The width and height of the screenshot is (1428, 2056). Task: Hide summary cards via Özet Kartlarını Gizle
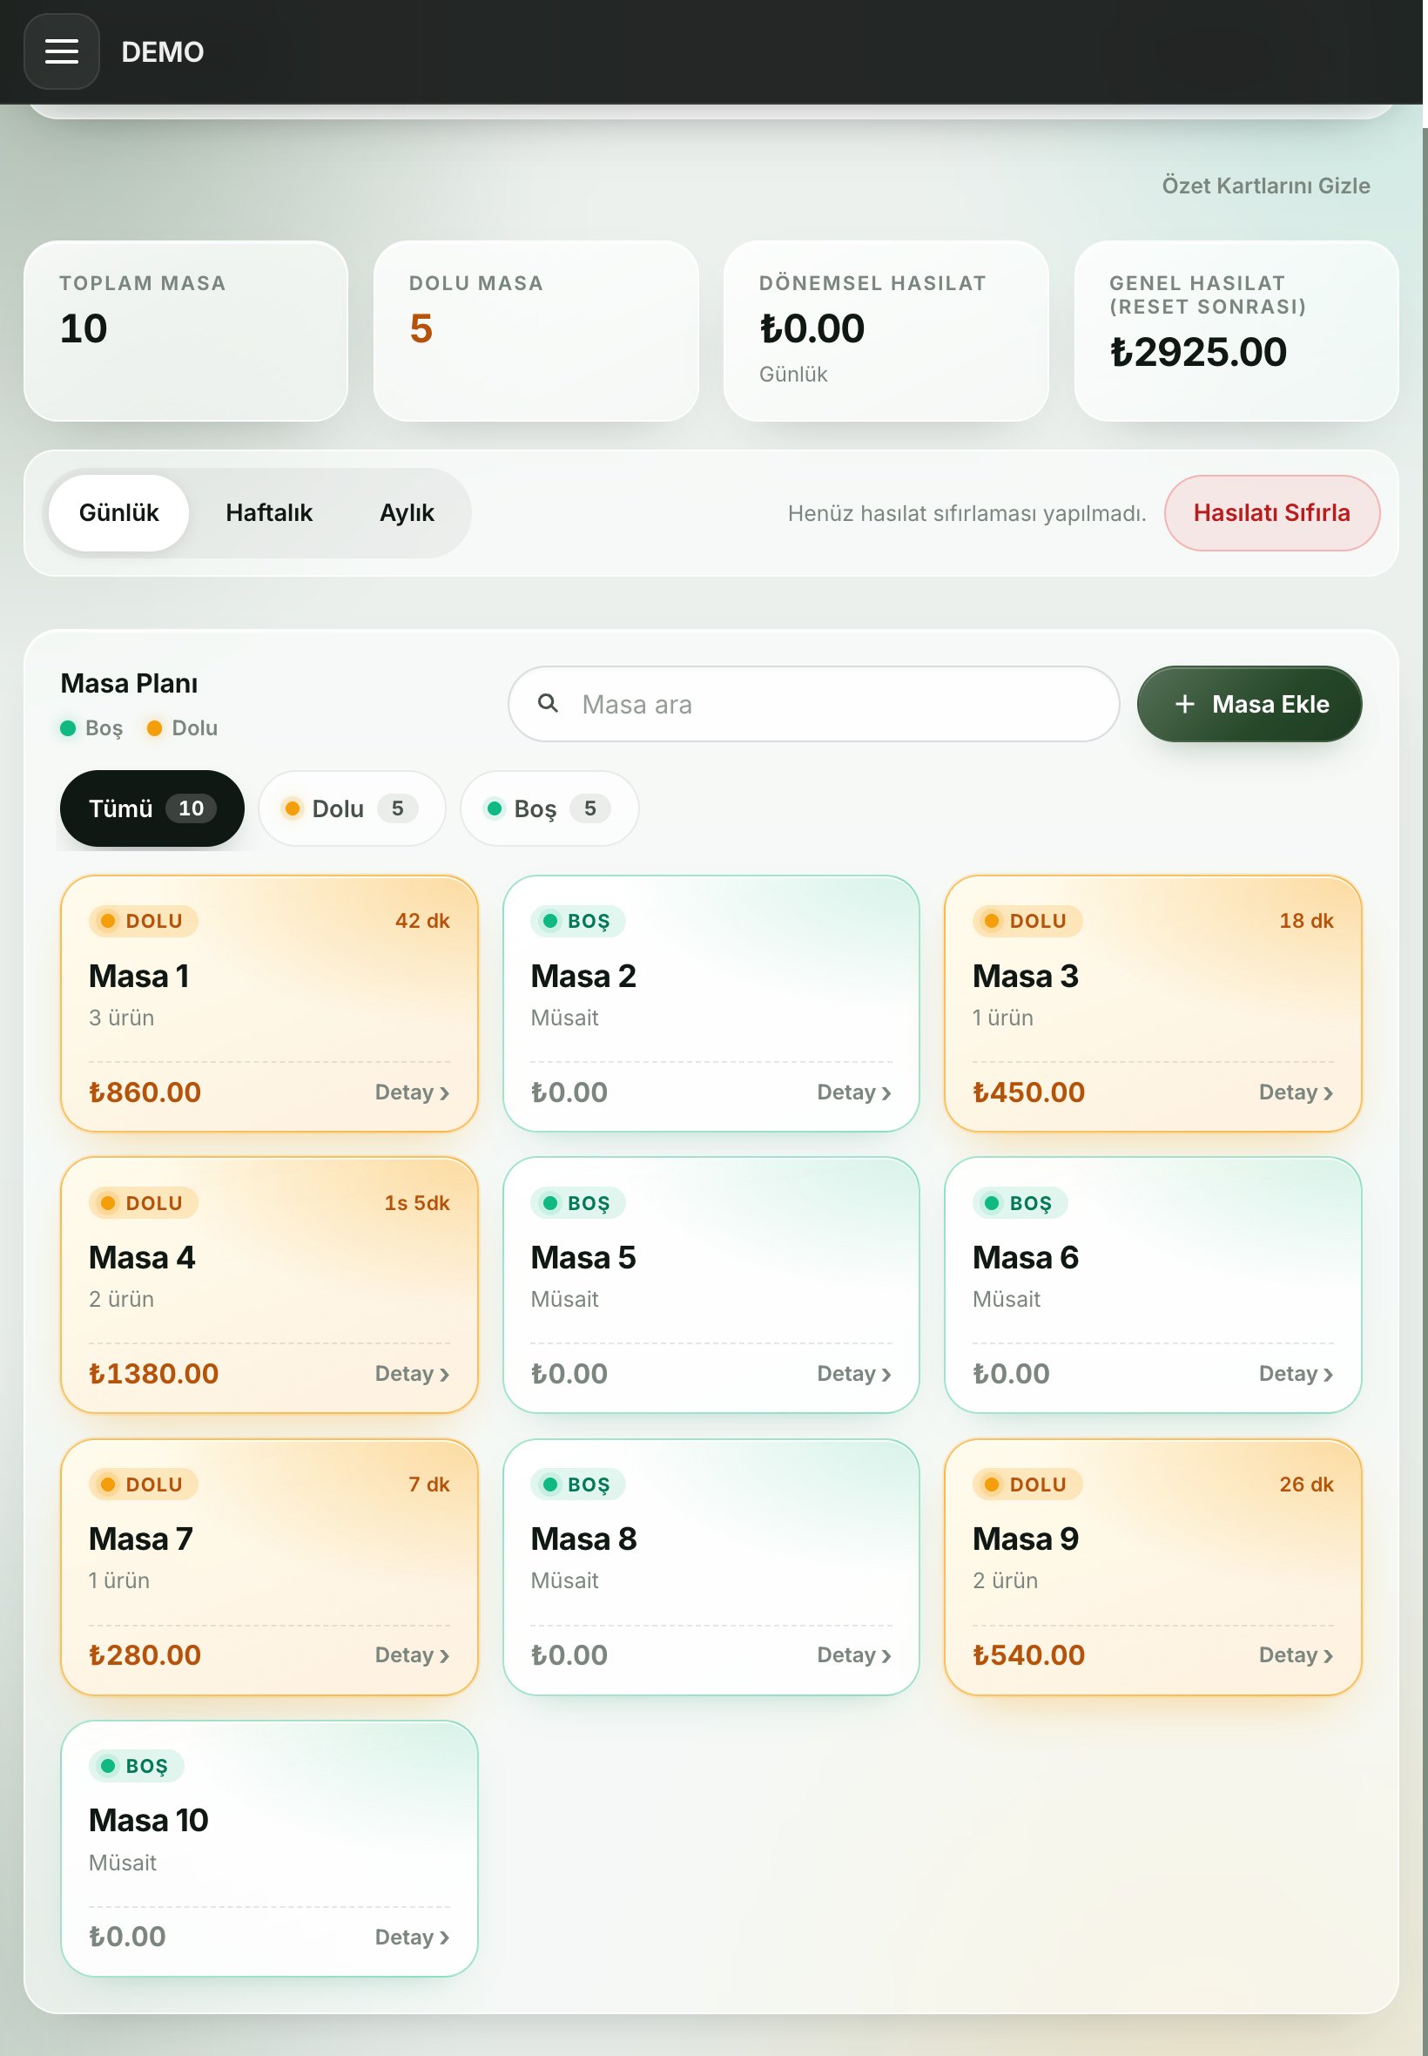click(x=1265, y=186)
